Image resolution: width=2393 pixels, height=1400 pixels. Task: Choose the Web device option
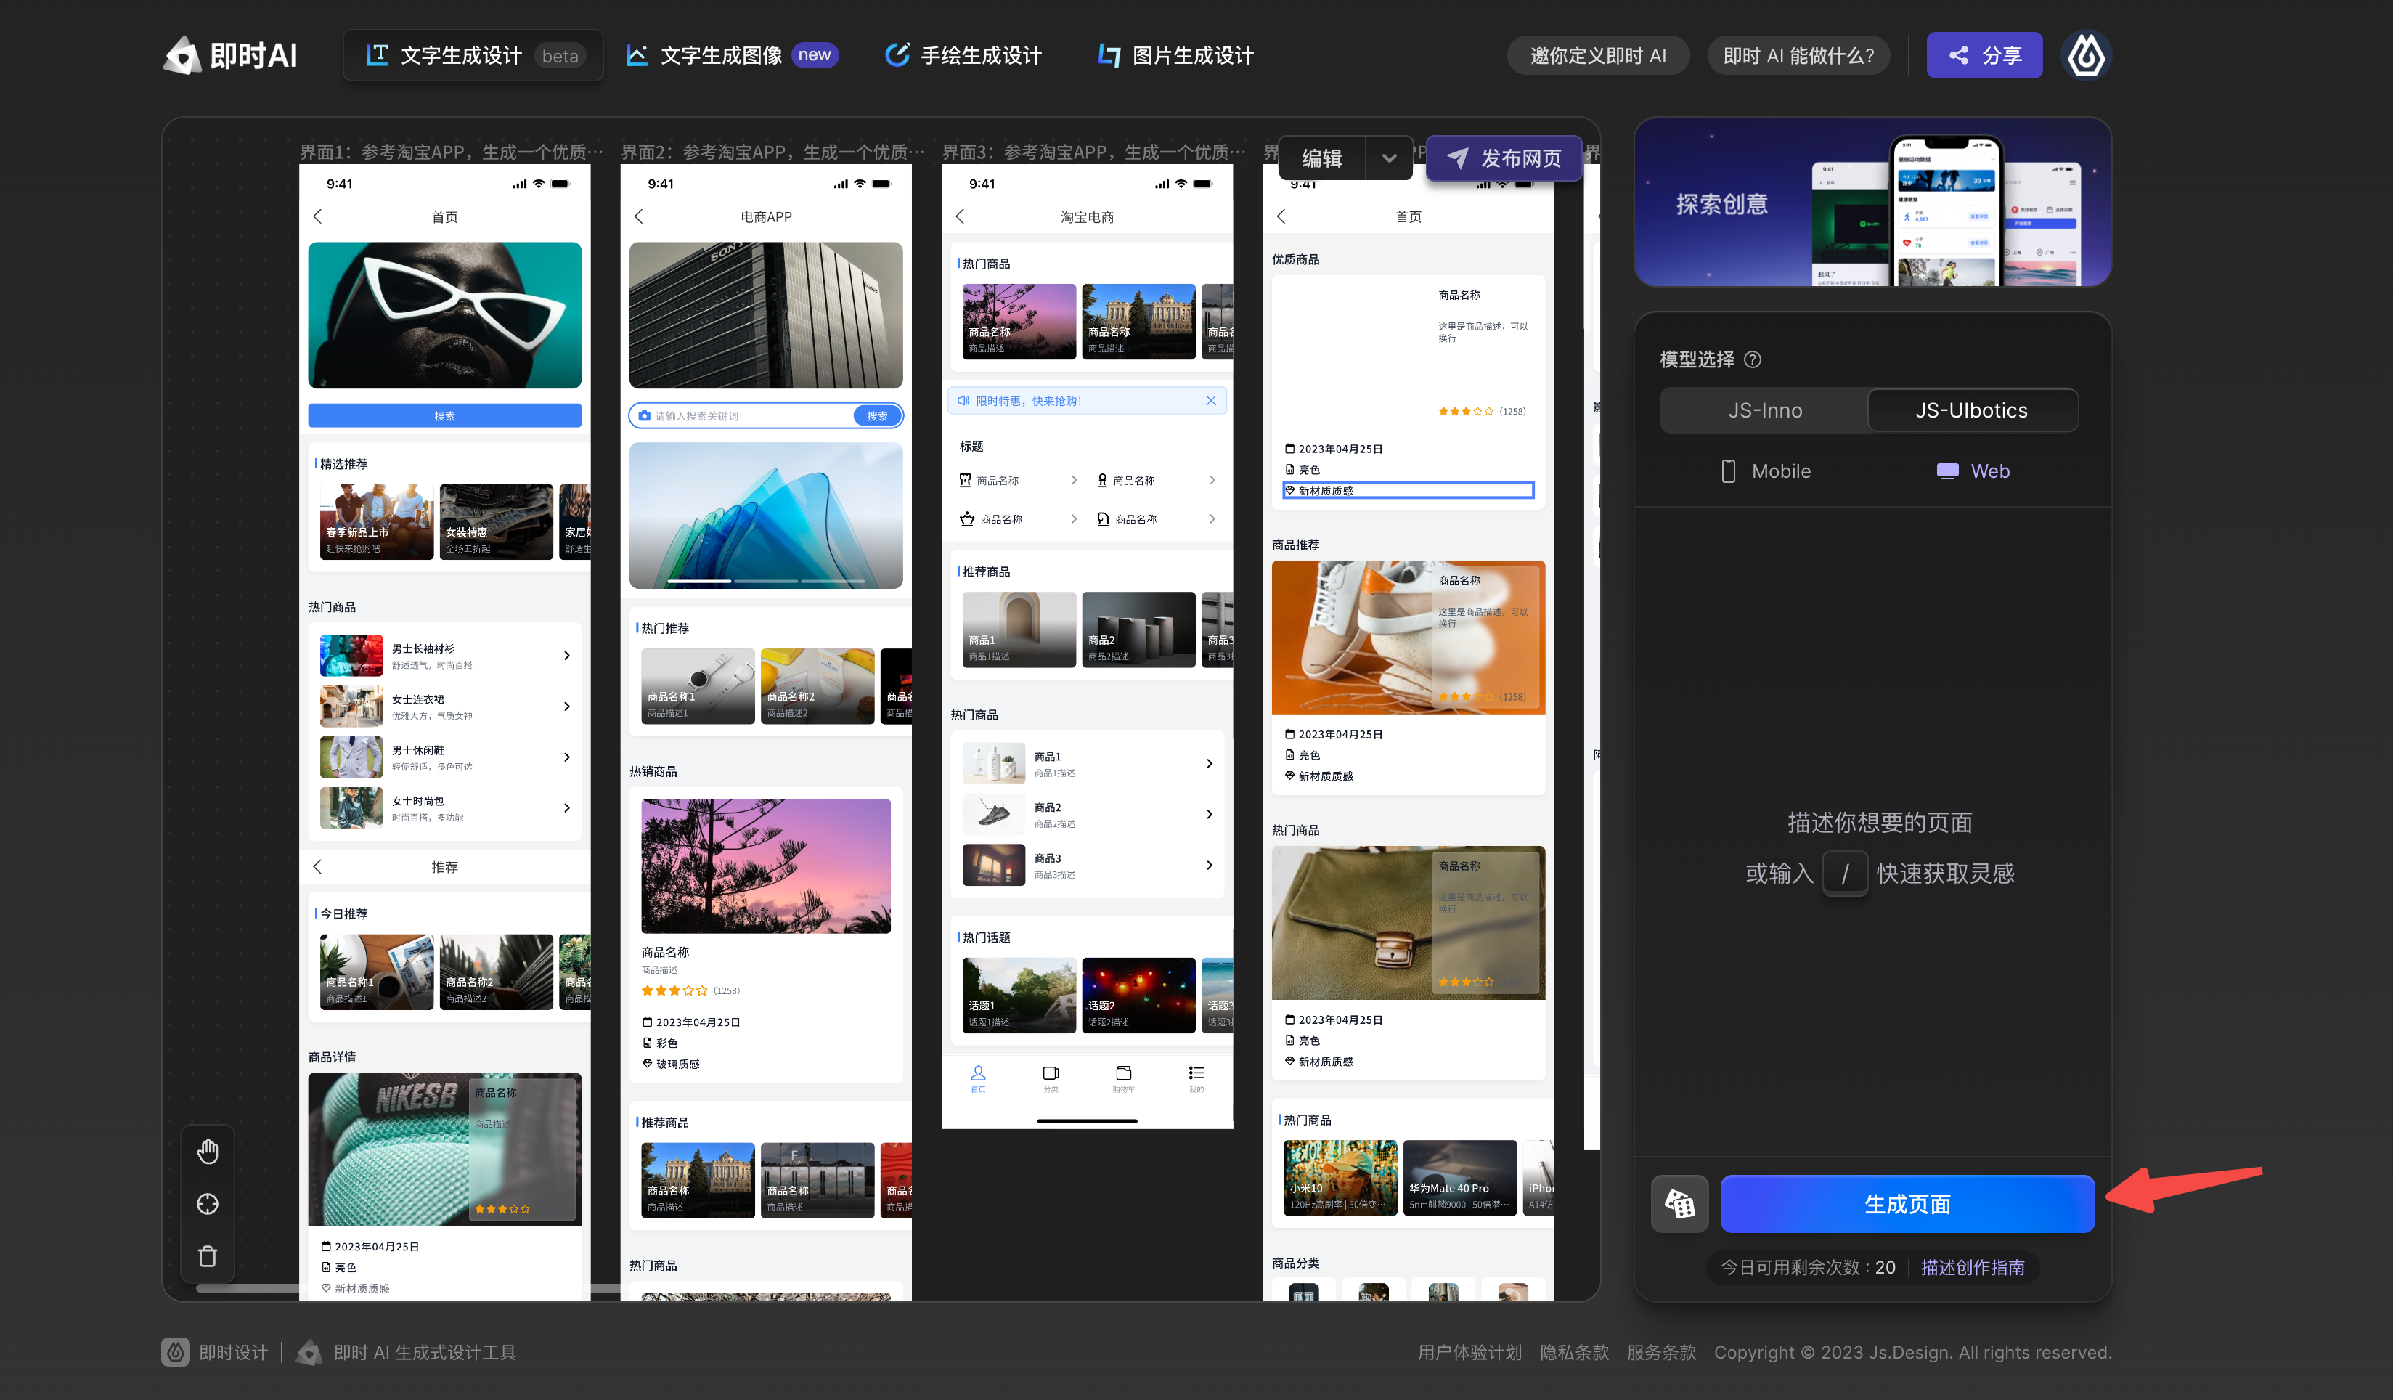click(1973, 471)
